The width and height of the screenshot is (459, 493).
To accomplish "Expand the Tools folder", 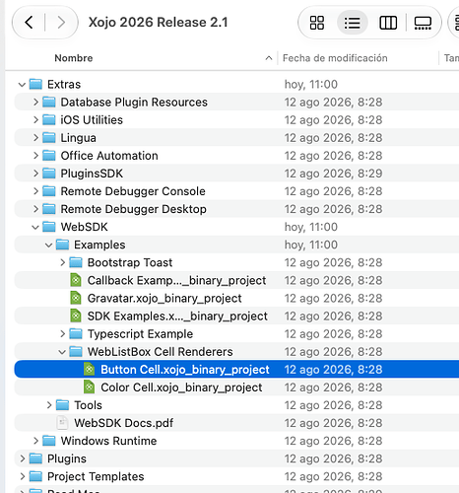I will click(49, 405).
